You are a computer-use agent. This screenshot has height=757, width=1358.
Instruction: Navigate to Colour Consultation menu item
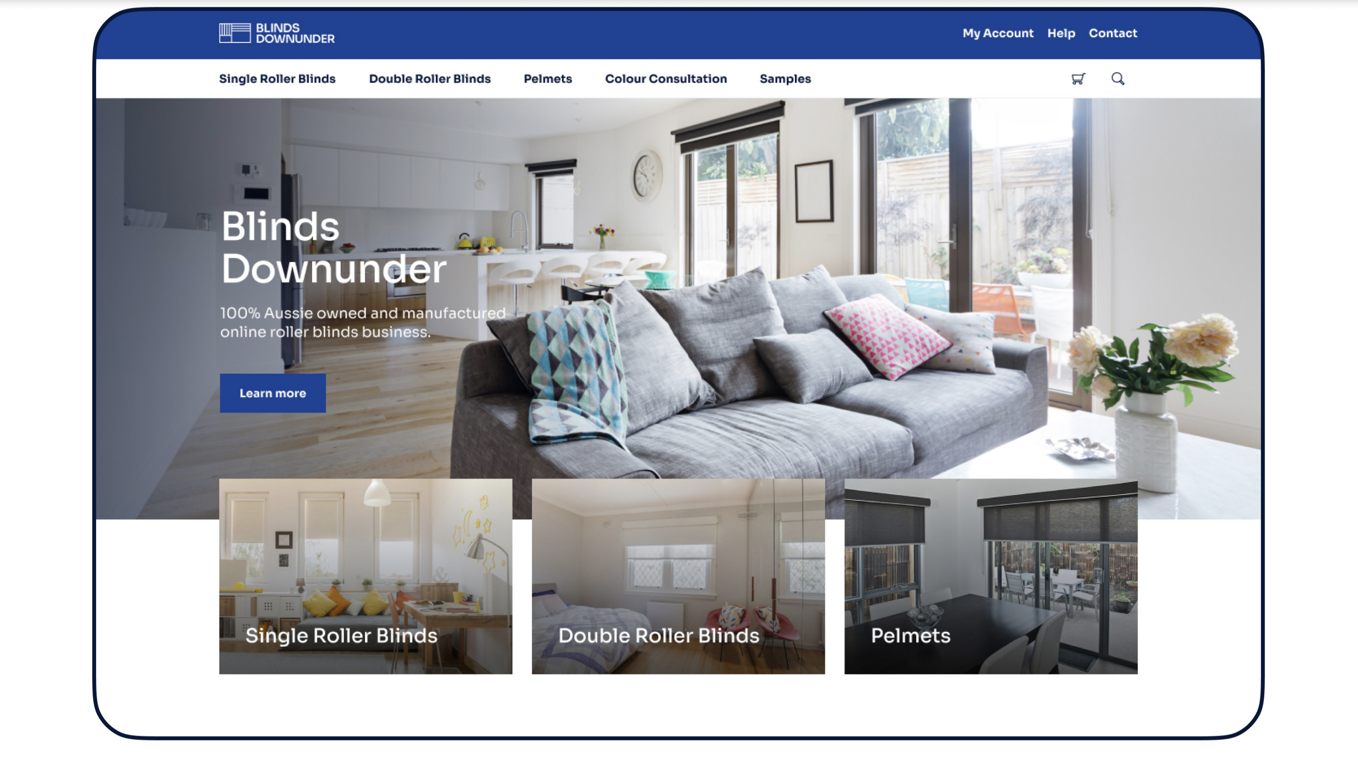point(666,78)
